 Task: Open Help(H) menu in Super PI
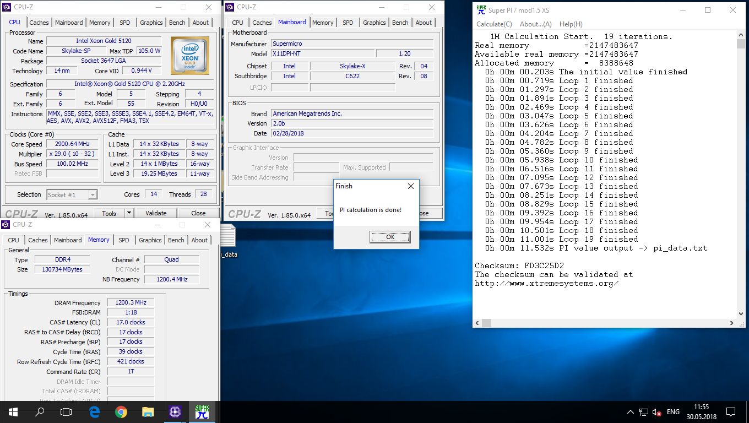pyautogui.click(x=571, y=24)
